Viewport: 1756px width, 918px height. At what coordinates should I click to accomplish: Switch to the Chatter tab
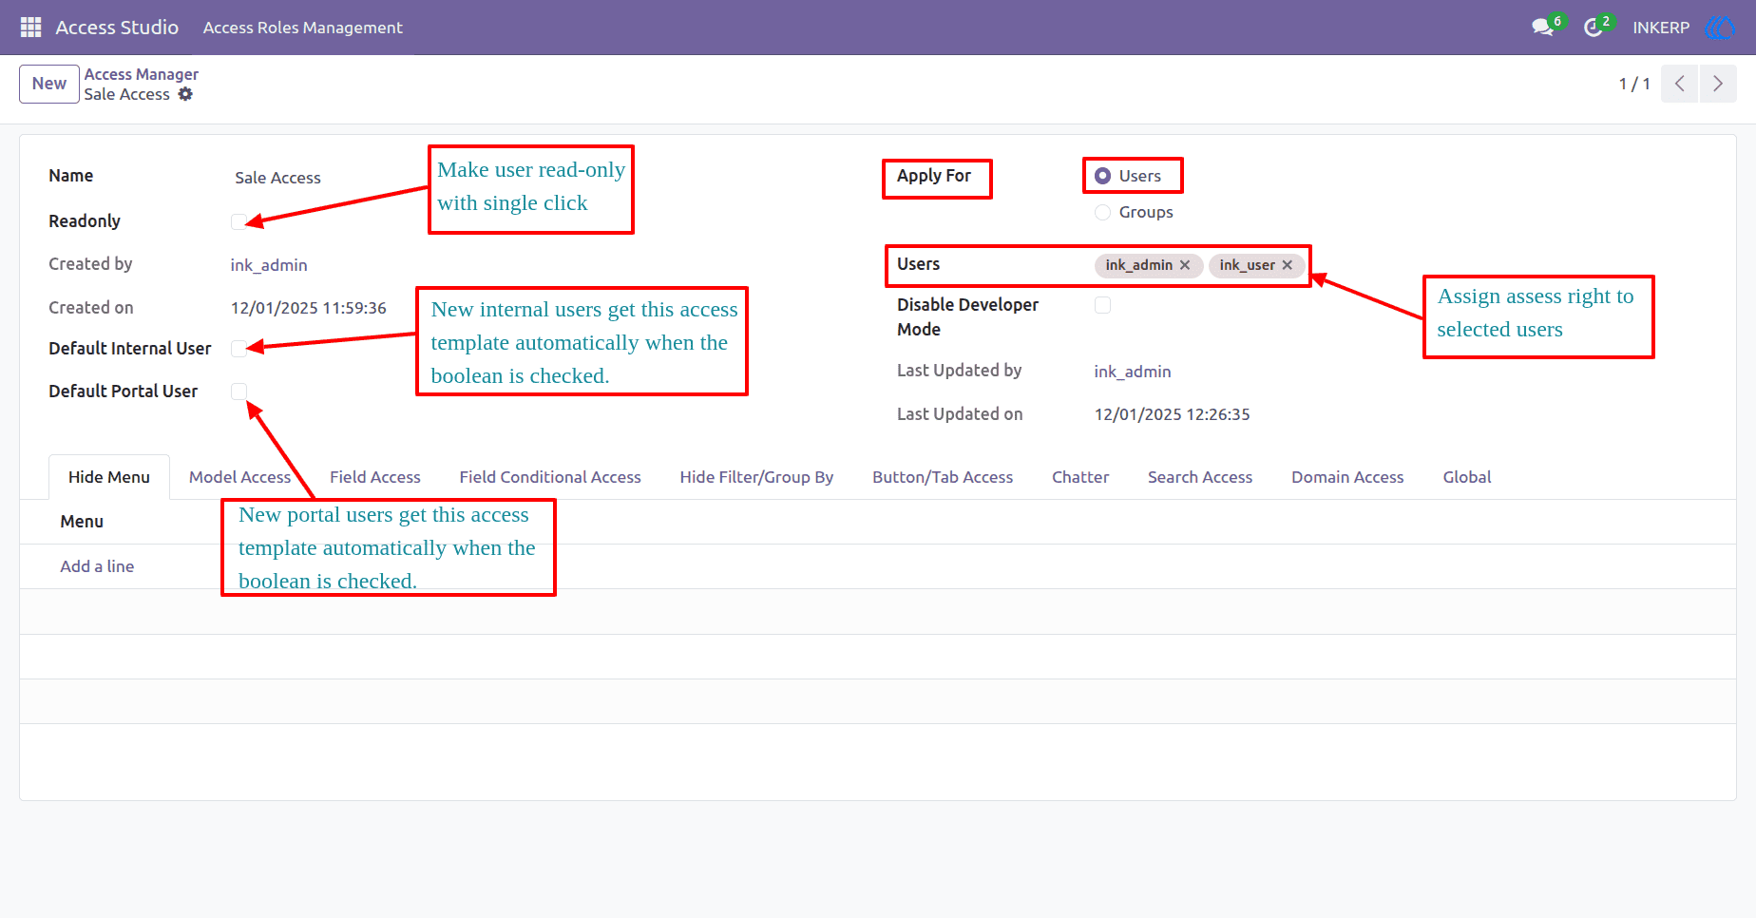point(1080,477)
